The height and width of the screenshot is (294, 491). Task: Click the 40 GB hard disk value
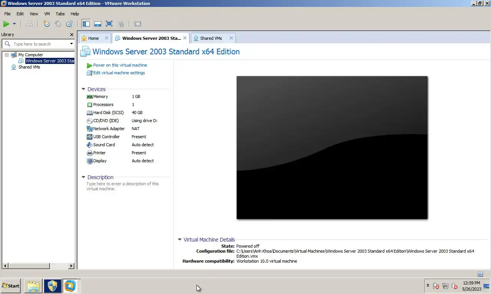(x=137, y=113)
